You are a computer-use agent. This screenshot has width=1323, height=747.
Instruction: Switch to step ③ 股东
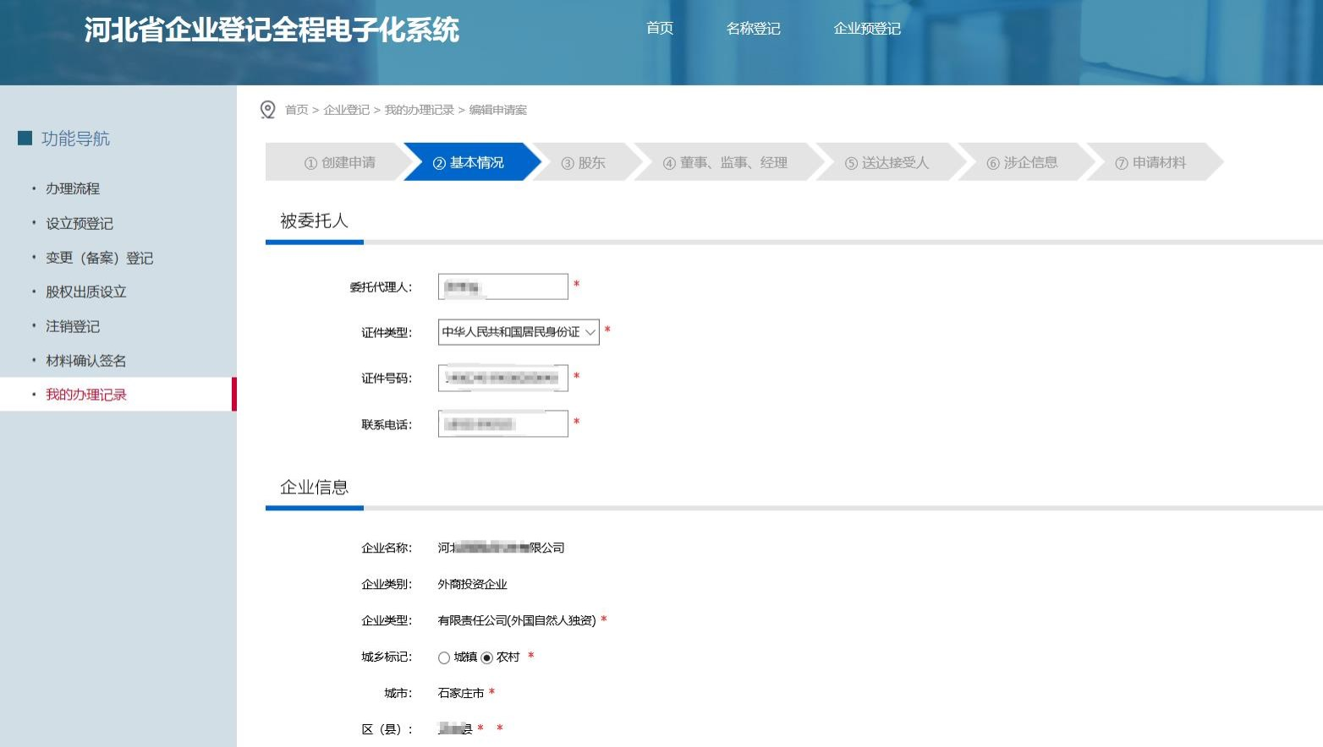[x=584, y=162]
